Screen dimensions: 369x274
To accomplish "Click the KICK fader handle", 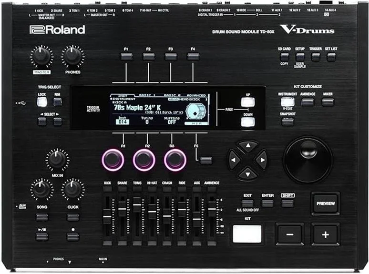I will 107,216.
